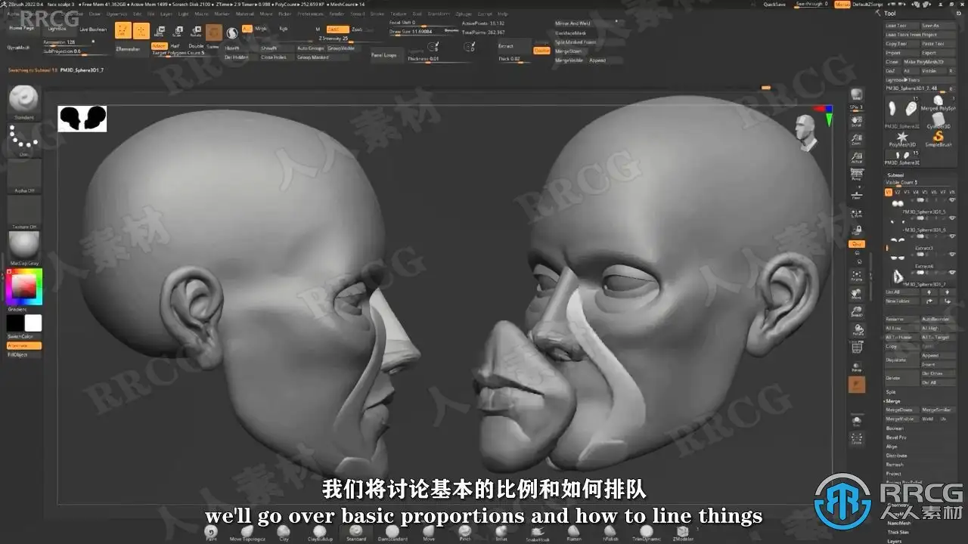Screen dimensions: 968x544
Task: Click the Alternate button
Action: pos(23,345)
